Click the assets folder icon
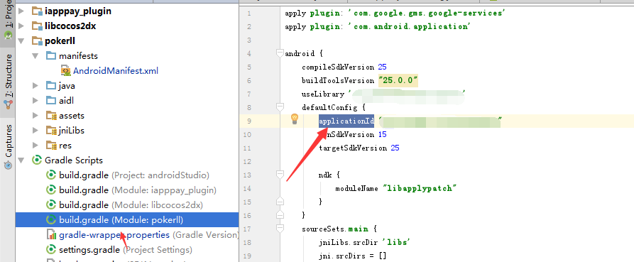The width and height of the screenshot is (634, 262). pos(51,116)
